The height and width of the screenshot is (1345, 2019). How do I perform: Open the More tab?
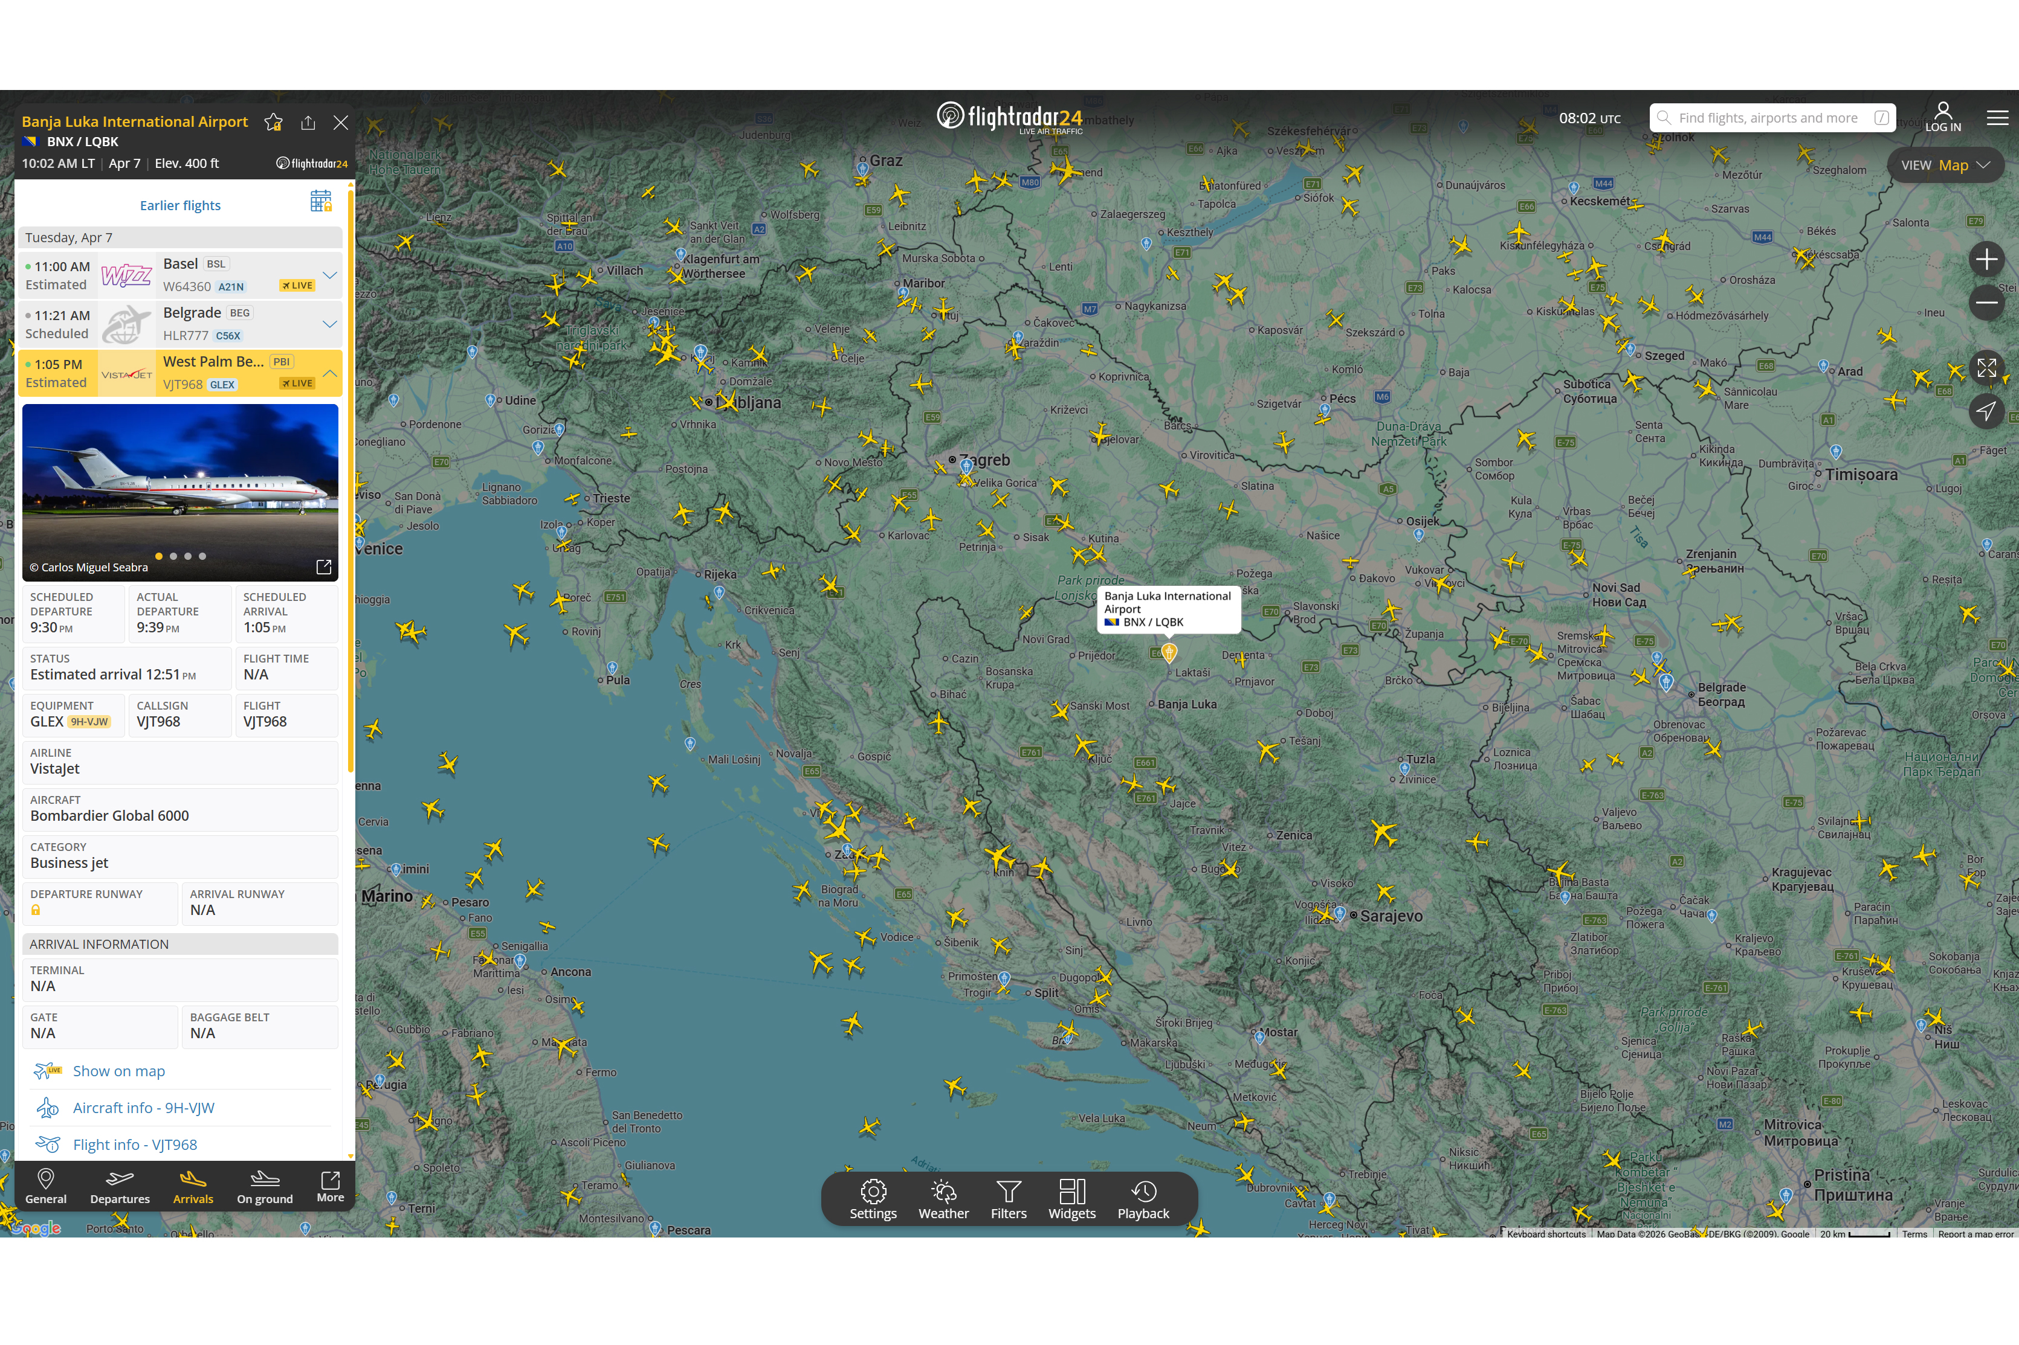click(x=331, y=1187)
